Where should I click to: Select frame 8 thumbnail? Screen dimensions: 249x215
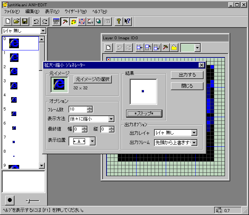tap(14, 156)
